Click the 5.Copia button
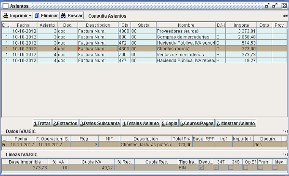The width and height of the screenshot is (289, 176). coord(170,123)
